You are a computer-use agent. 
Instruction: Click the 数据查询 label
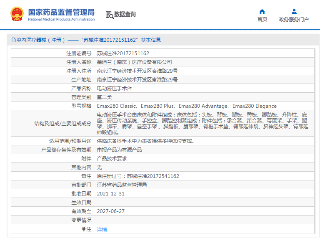click(125, 14)
